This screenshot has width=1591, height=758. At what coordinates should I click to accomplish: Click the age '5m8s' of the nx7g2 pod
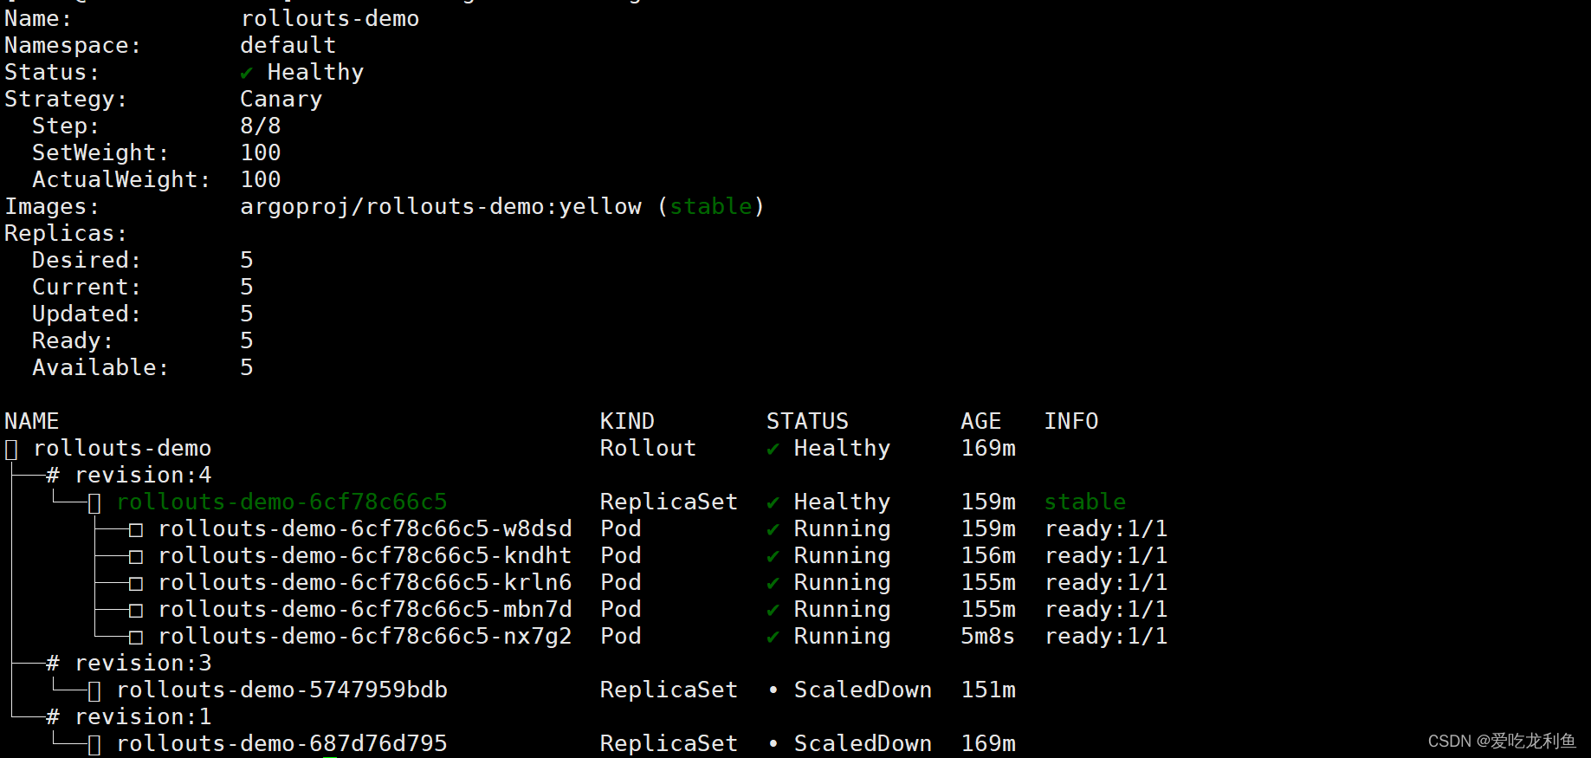(988, 636)
